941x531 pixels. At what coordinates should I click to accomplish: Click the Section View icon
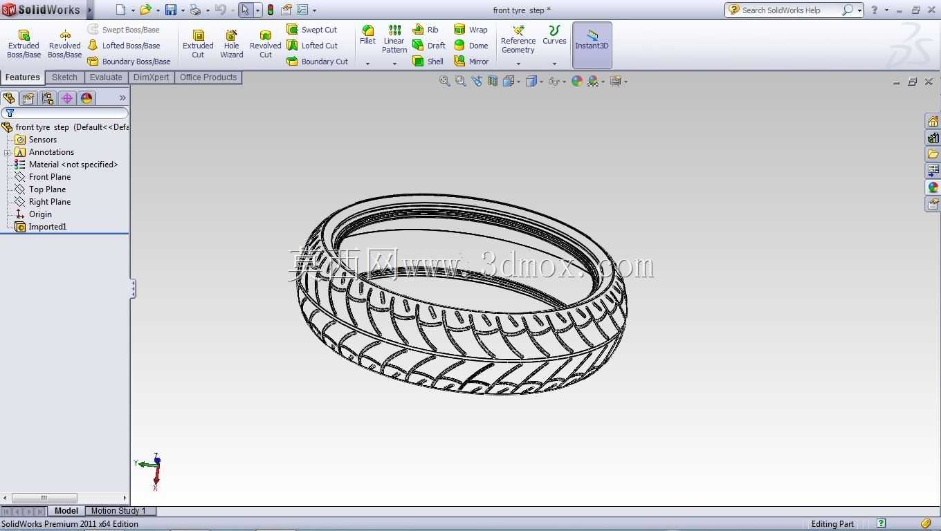(493, 82)
